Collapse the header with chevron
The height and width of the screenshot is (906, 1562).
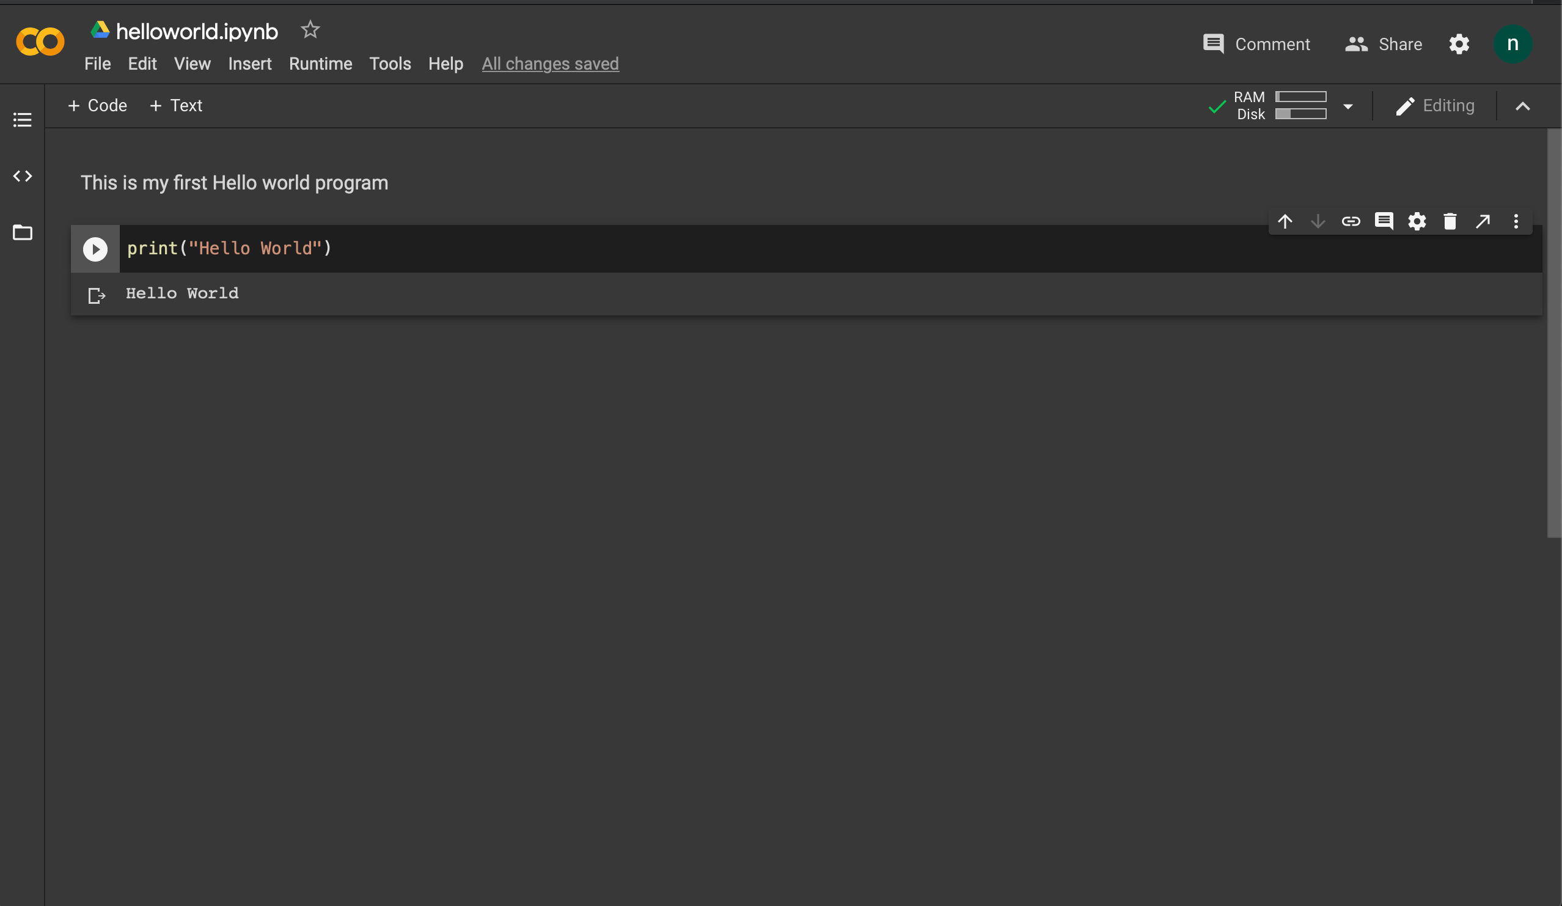(1523, 106)
